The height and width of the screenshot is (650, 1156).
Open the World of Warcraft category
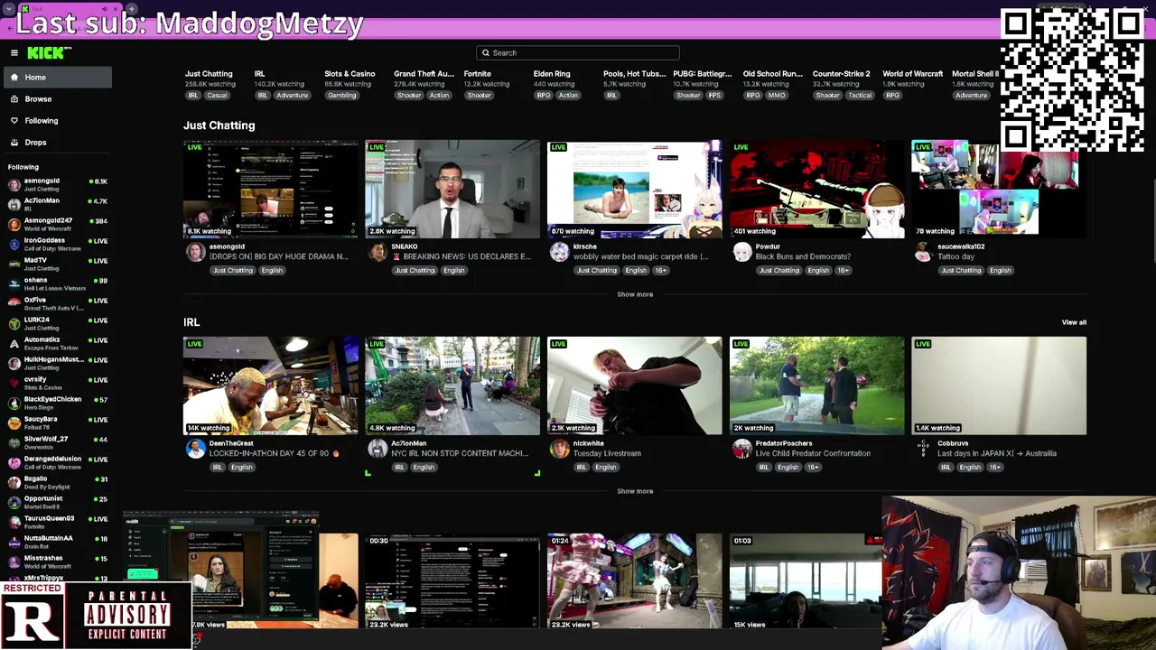[x=913, y=74]
